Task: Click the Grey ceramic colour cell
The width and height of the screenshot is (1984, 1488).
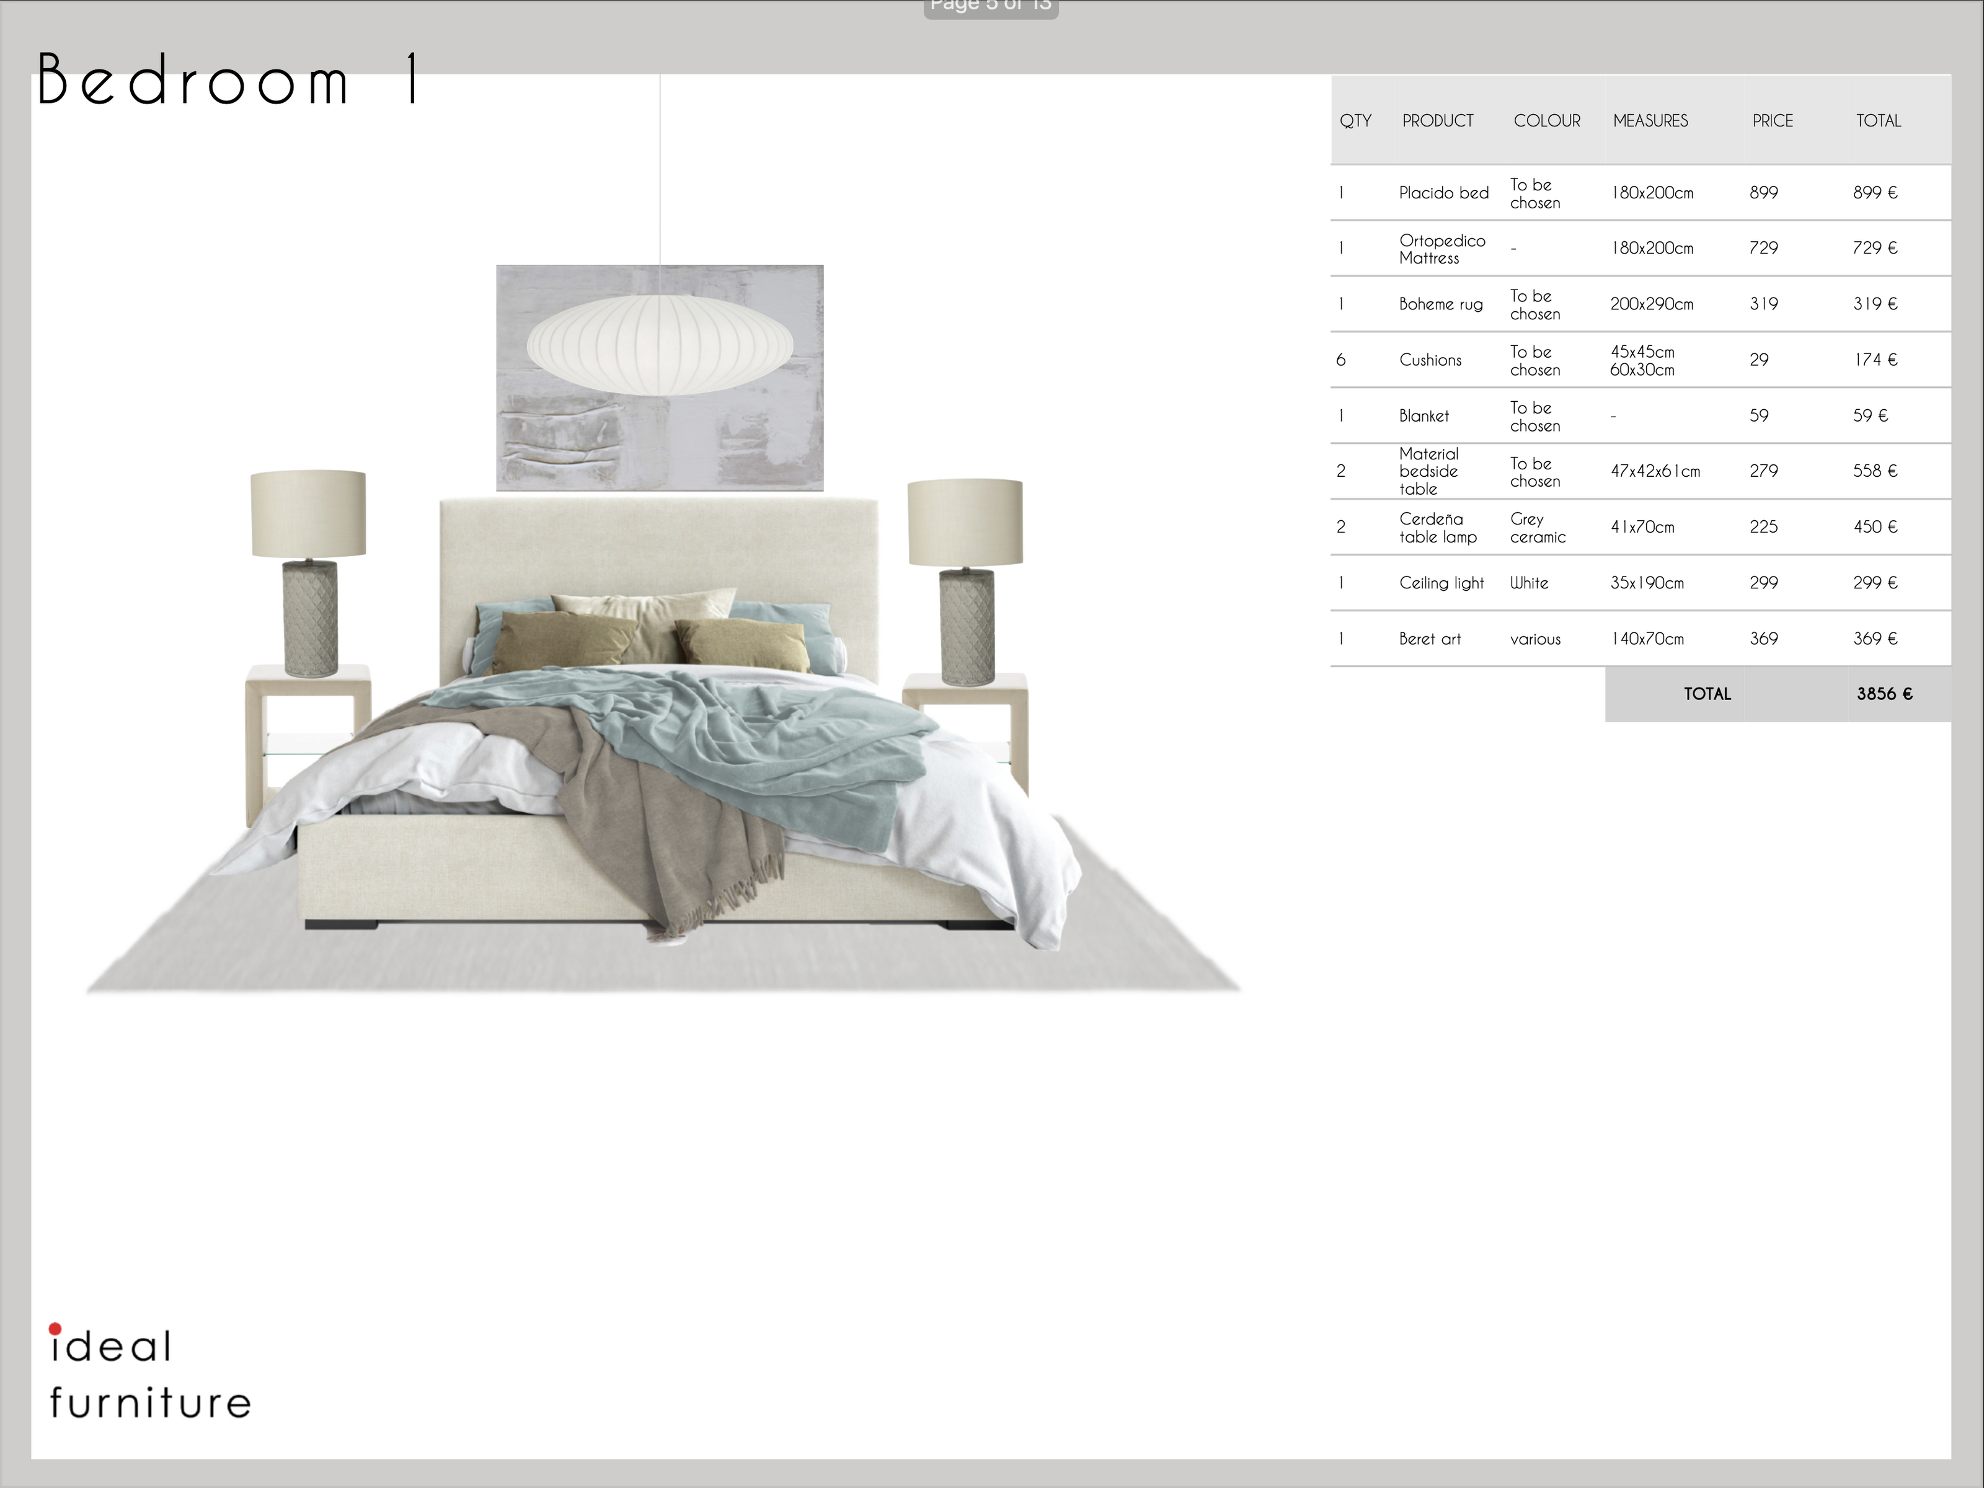Action: click(1538, 528)
